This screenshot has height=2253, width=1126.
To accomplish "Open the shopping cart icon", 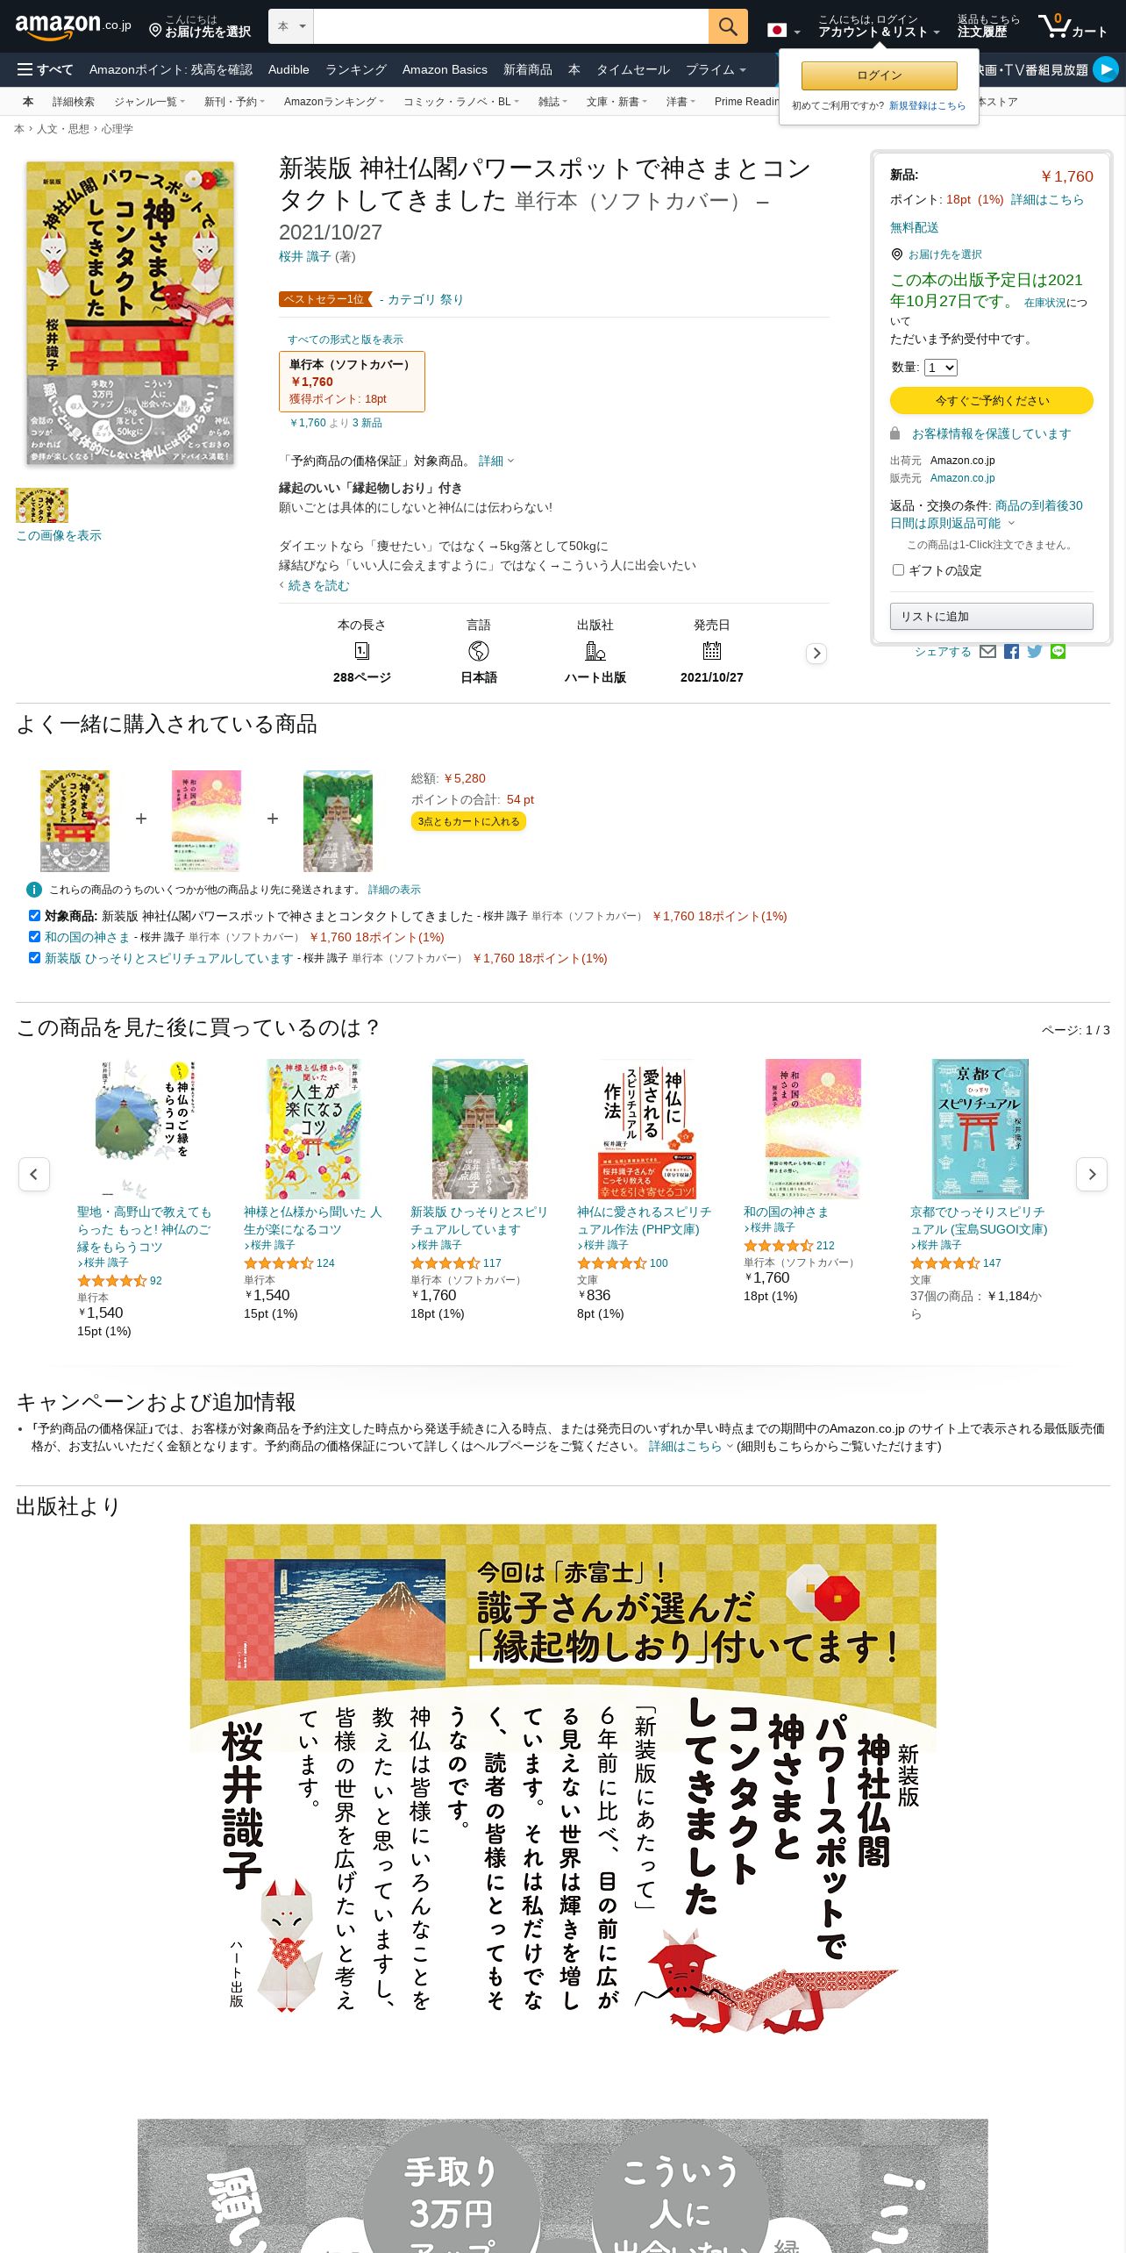I will click(x=1073, y=26).
